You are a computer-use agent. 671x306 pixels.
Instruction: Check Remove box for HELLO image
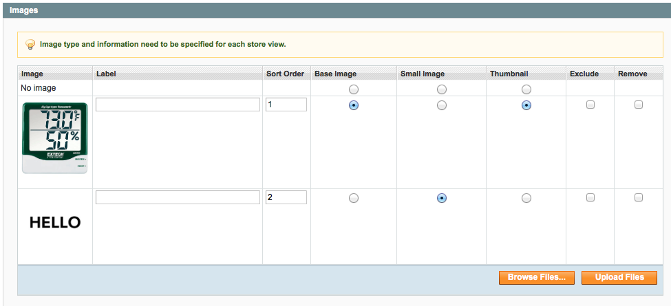tap(639, 197)
